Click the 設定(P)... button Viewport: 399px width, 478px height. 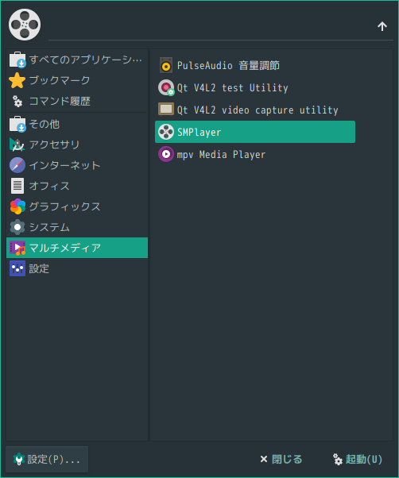(47, 460)
